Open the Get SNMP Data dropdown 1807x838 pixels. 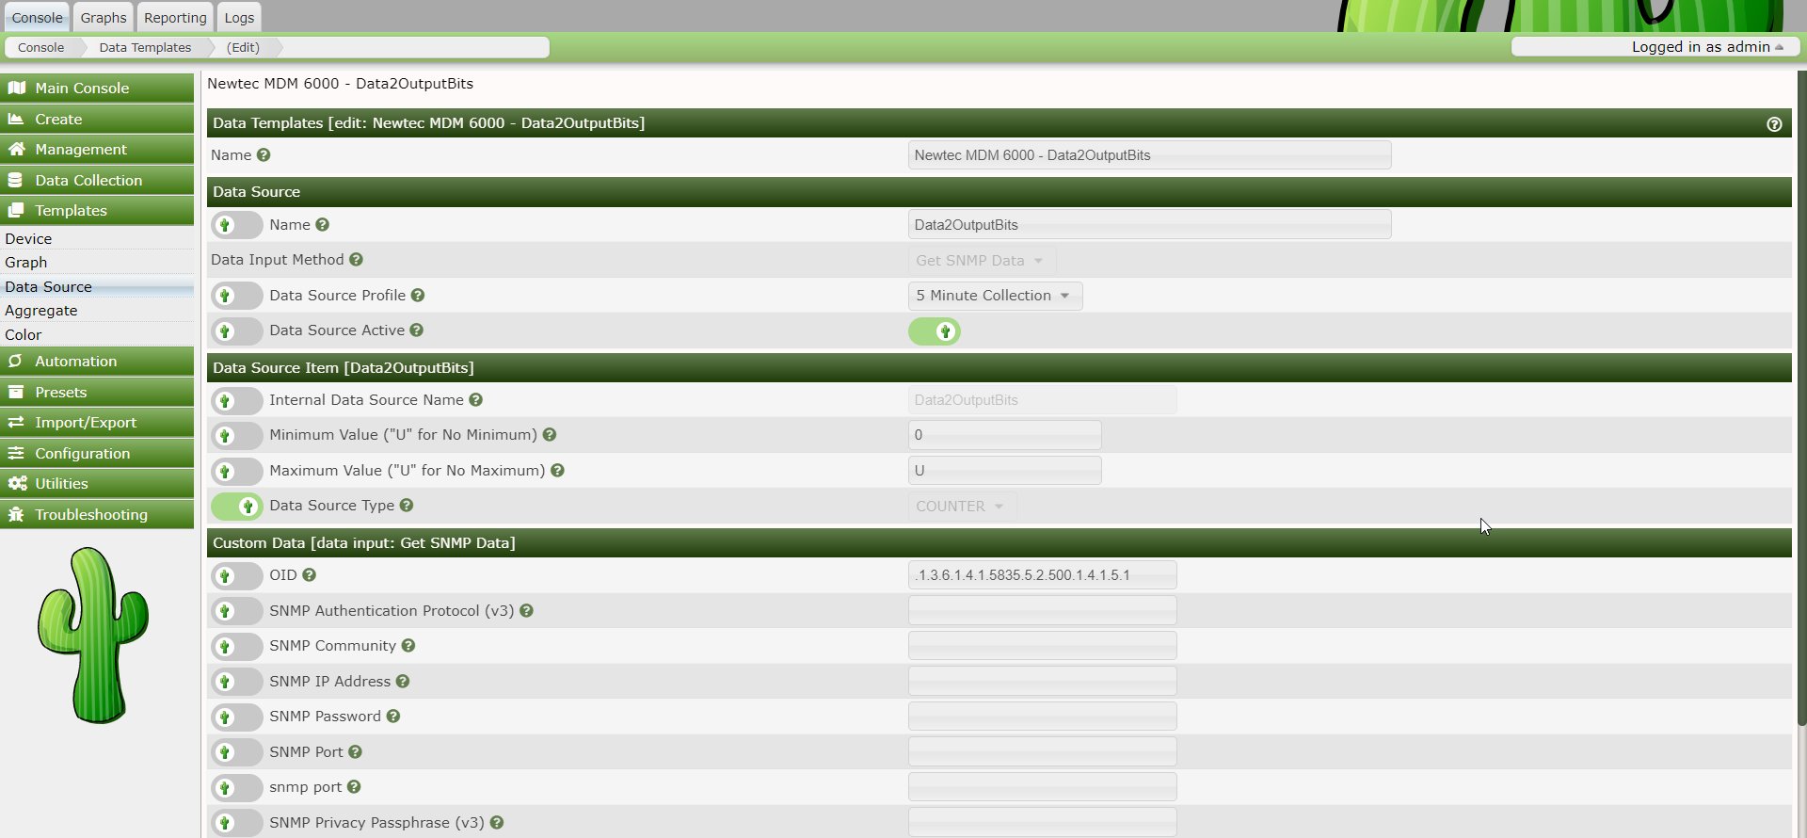(x=982, y=261)
